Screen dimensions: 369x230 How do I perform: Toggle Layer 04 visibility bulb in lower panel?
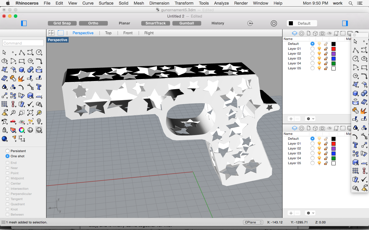[319, 158]
